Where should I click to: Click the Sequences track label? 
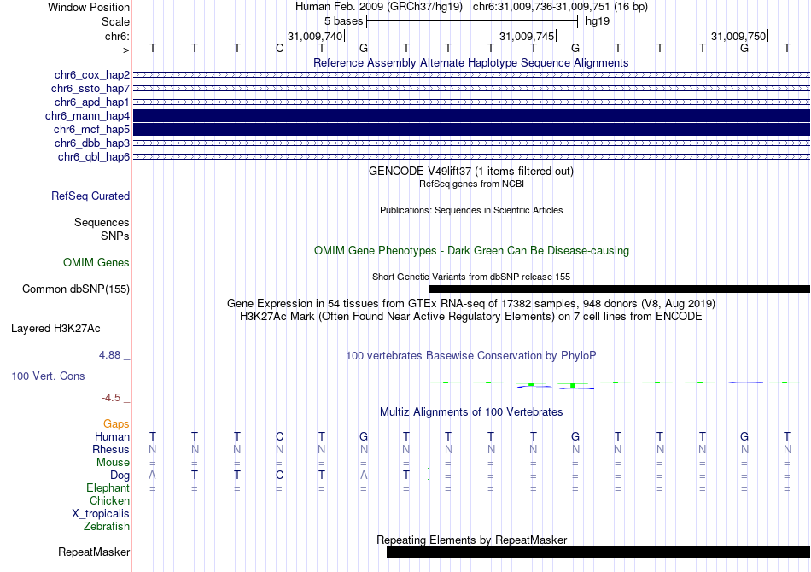(x=102, y=222)
